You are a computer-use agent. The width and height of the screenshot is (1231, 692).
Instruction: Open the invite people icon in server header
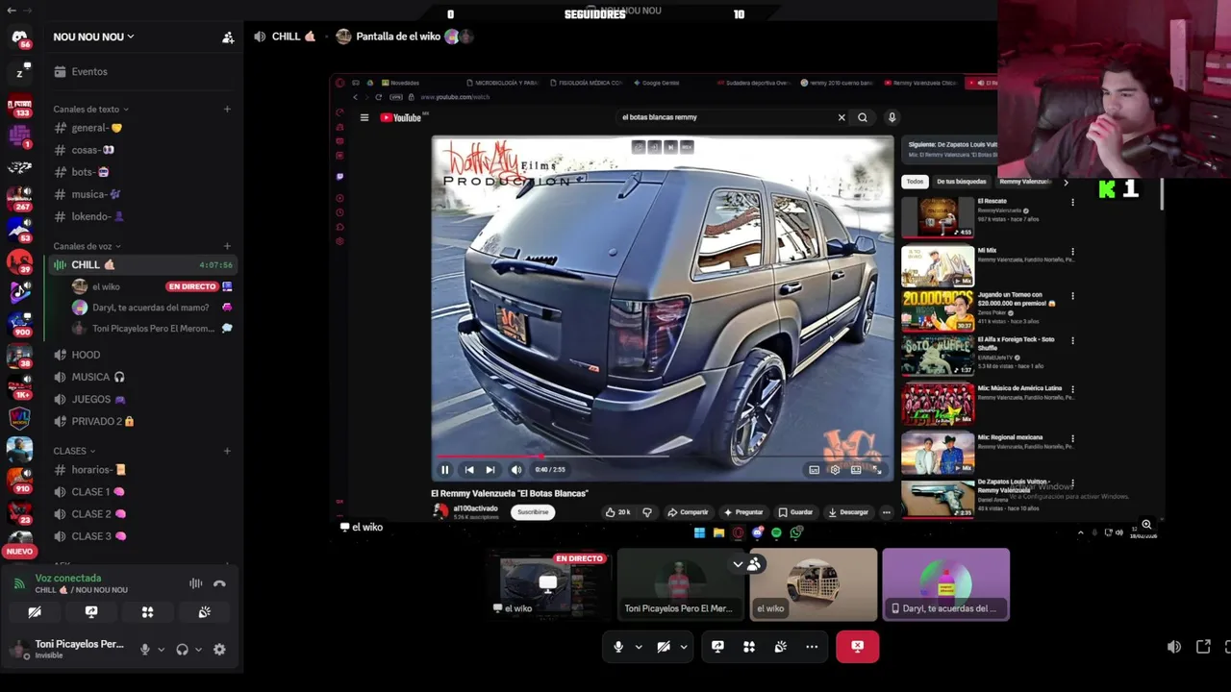(228, 37)
